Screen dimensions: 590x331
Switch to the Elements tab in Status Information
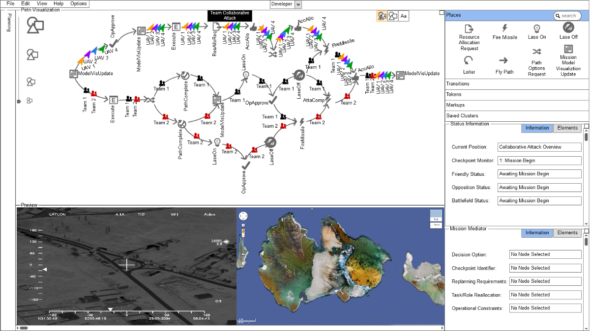pos(567,128)
